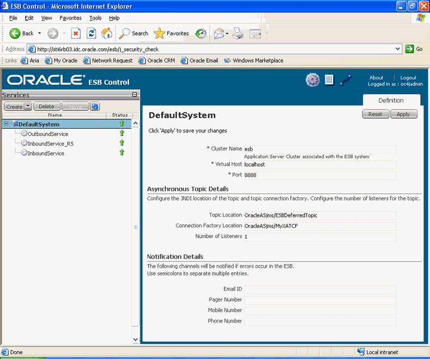Click the Virtual Host field
The image size is (430, 359).
[x=320, y=165]
